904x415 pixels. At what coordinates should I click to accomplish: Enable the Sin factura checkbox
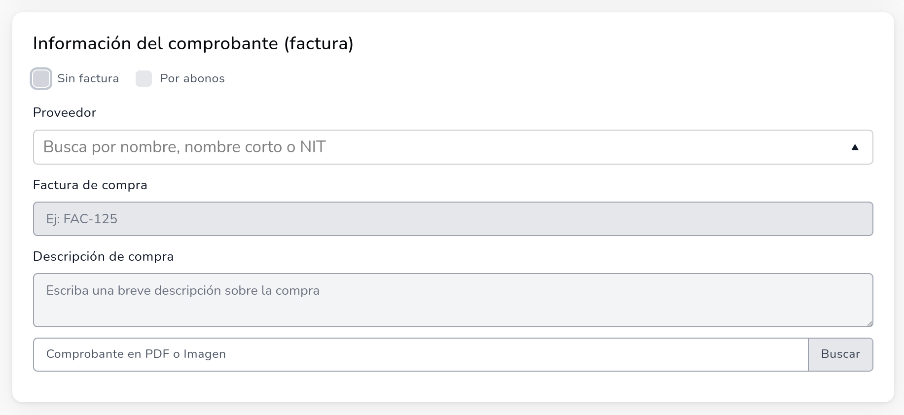tap(41, 78)
